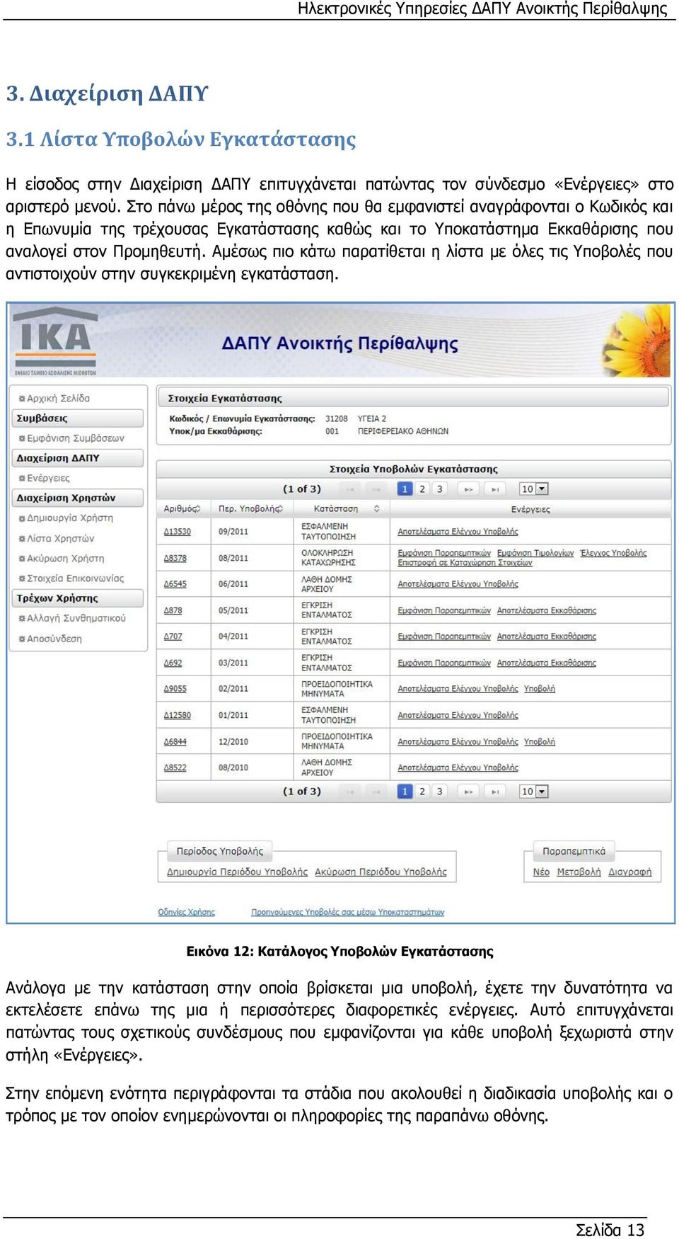Click Δημιουργία Περιόδου Υποβολής link
This screenshot has height=1239, width=679.
[x=238, y=872]
